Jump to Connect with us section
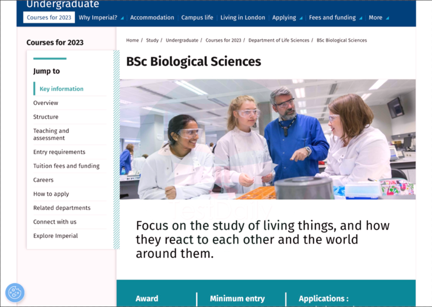Viewport: 432px width, 307px height. 55,222
